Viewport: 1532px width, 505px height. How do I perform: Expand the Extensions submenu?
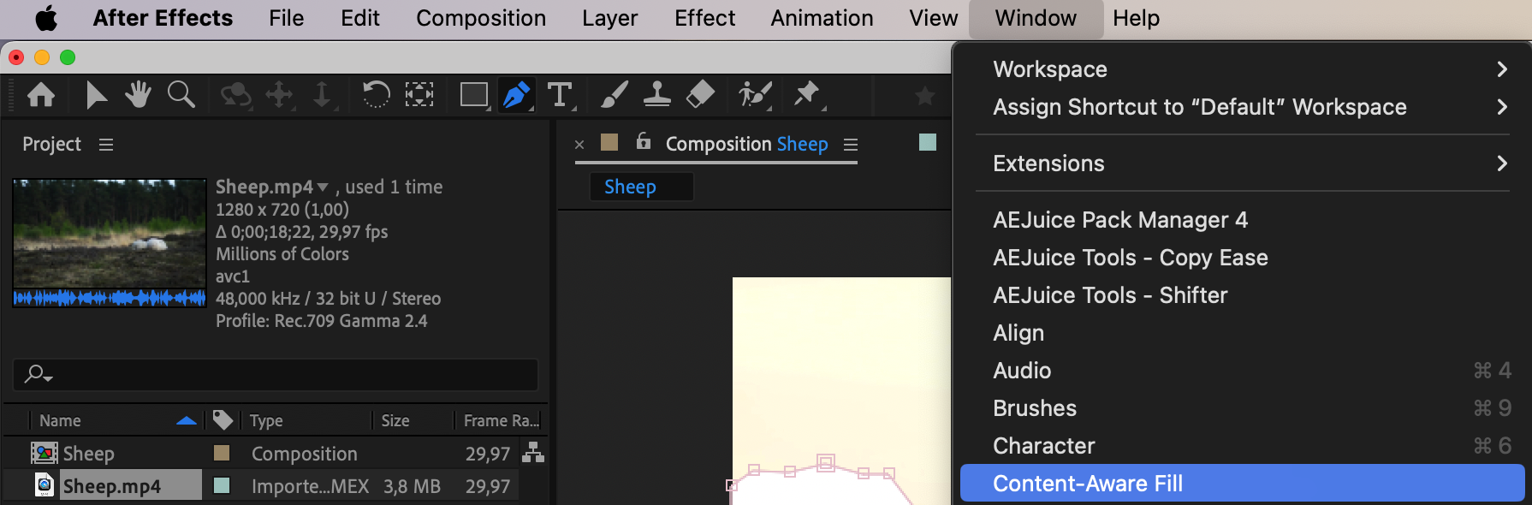[x=1242, y=163]
